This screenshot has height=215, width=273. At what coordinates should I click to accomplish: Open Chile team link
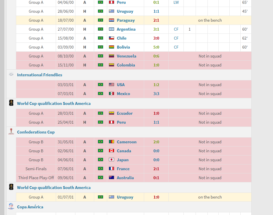pos(122,38)
